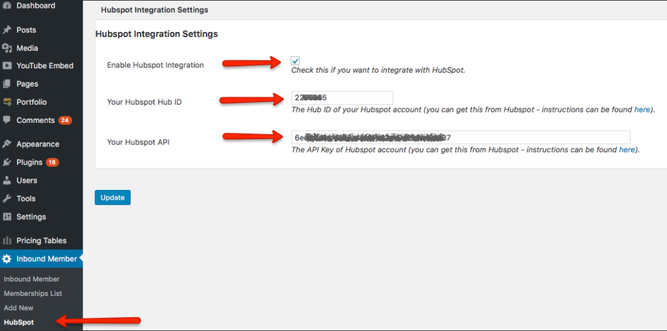
Task: Click the Appearance paintbrush icon
Action: coord(7,144)
